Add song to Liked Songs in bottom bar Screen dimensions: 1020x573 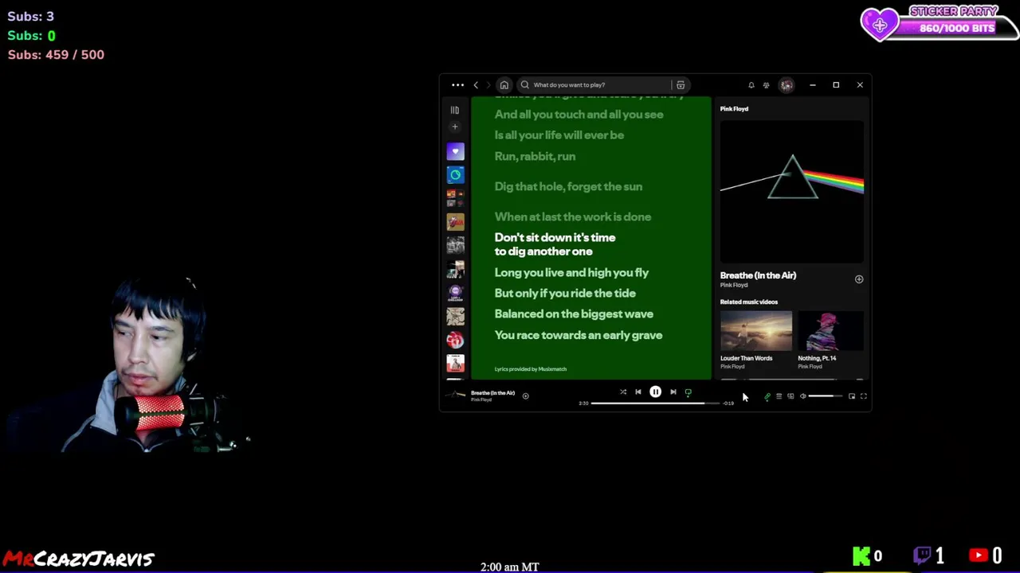click(x=525, y=396)
